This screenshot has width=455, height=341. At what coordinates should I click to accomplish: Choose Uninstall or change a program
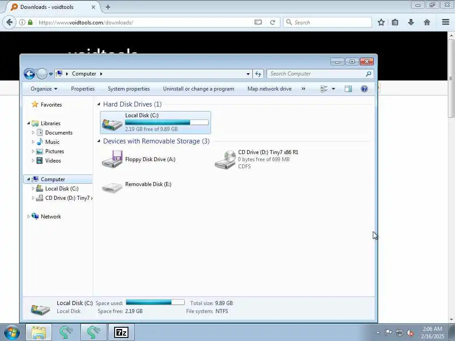click(199, 89)
